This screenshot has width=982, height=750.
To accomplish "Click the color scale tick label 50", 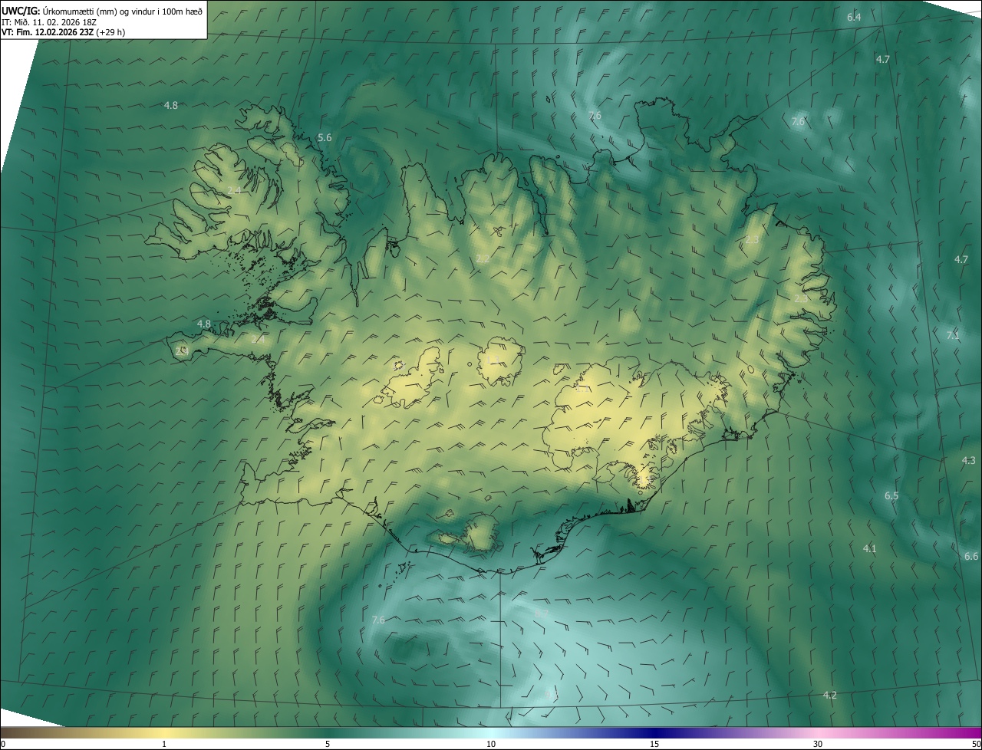I will pyautogui.click(x=977, y=744).
